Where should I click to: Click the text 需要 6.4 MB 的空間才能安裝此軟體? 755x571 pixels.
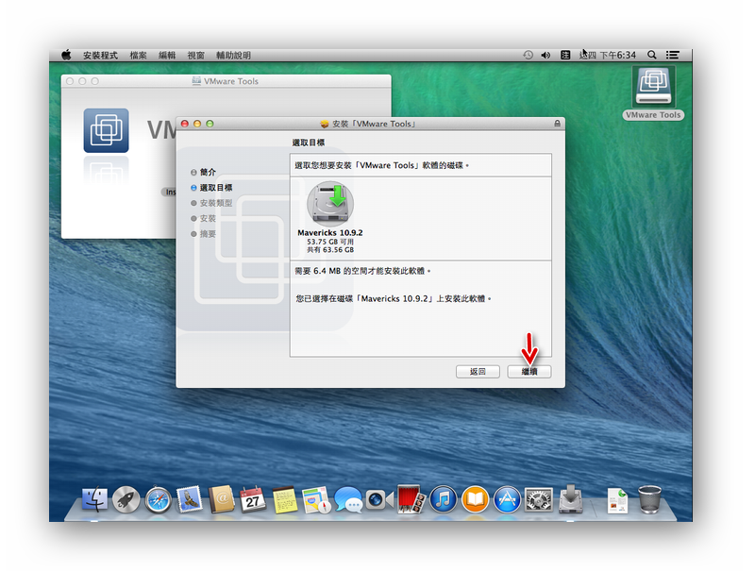click(x=362, y=271)
